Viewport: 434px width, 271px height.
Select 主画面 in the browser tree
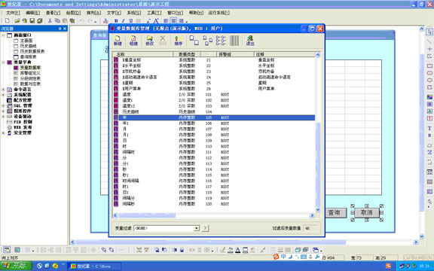[x=26, y=41]
